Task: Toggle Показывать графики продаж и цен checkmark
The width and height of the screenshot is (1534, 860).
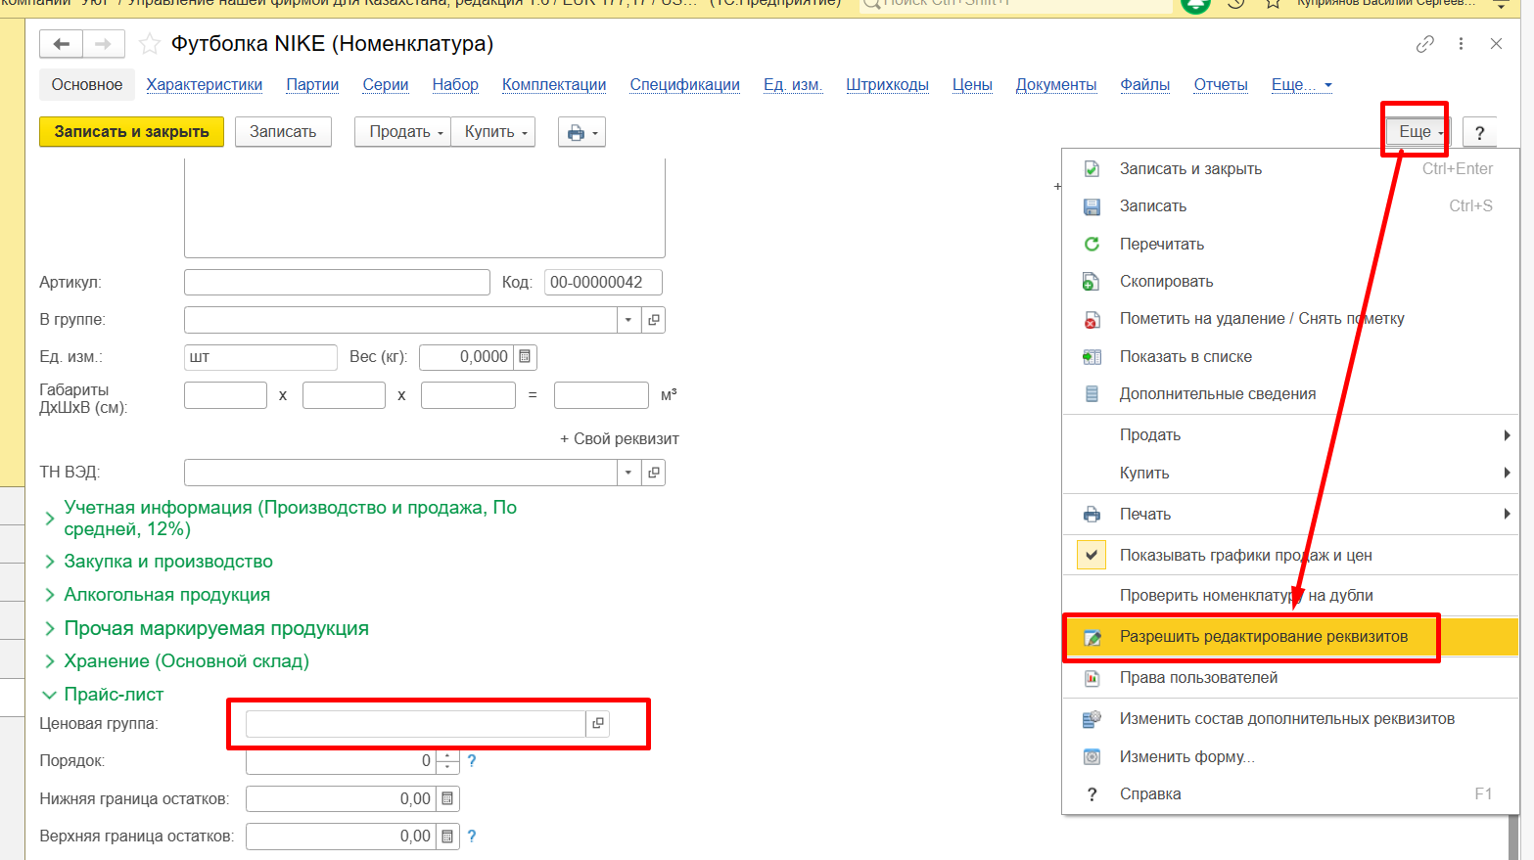Action: [x=1091, y=555]
